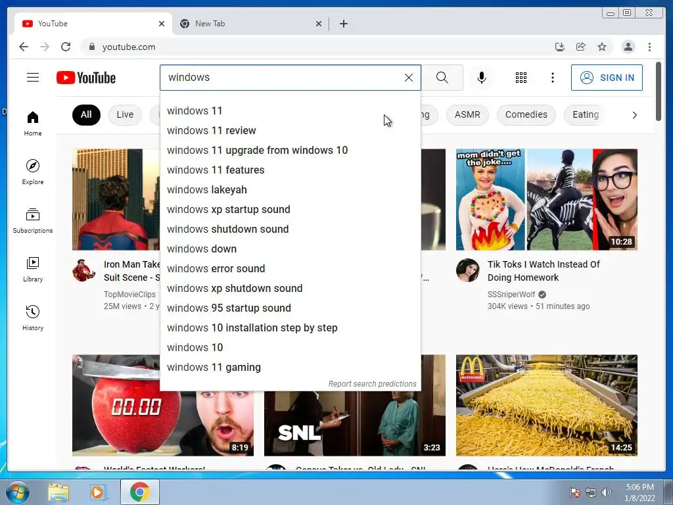Choose suggestion windows 95 startup sound
The height and width of the screenshot is (505, 673).
point(290,308)
